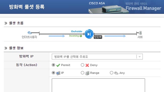Click the Any cloud icon

point(116,73)
